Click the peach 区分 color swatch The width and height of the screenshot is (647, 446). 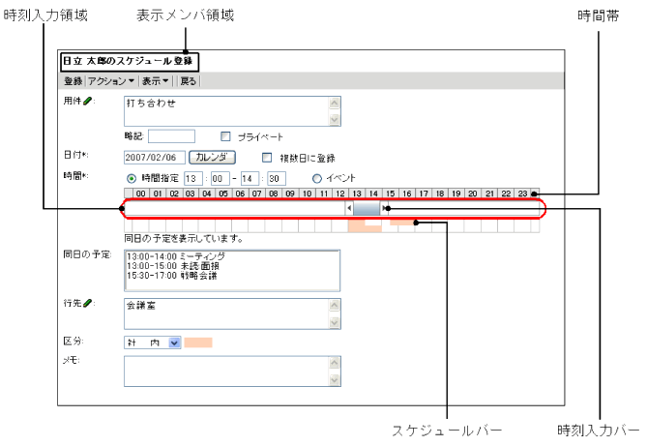[198, 342]
